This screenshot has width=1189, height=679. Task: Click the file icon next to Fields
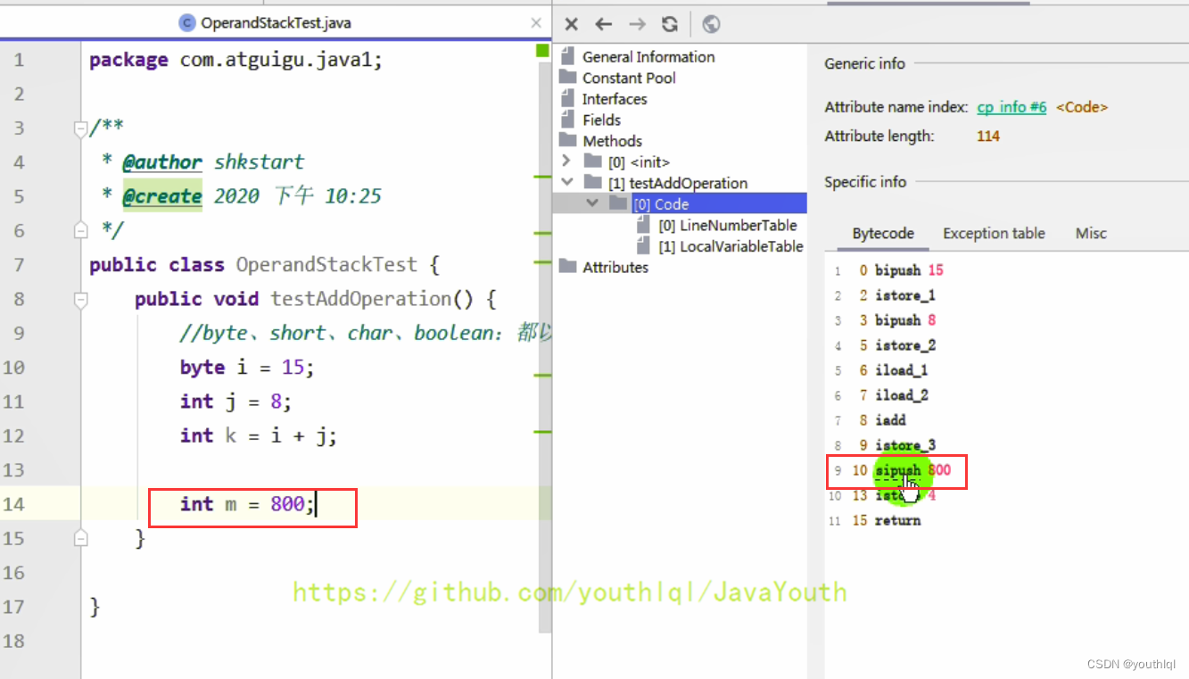567,119
